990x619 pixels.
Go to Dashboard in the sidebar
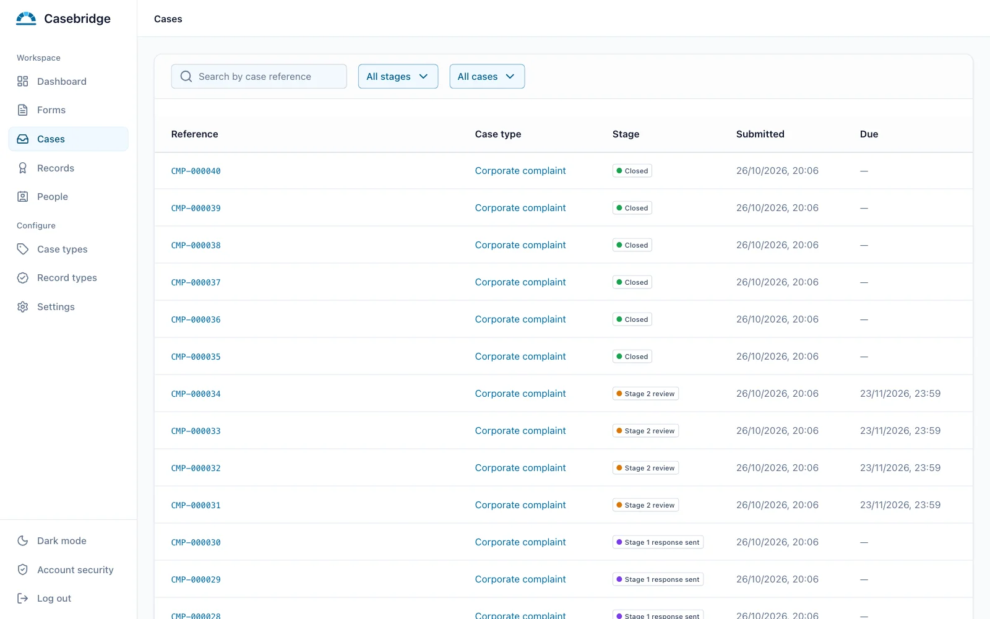pos(68,81)
